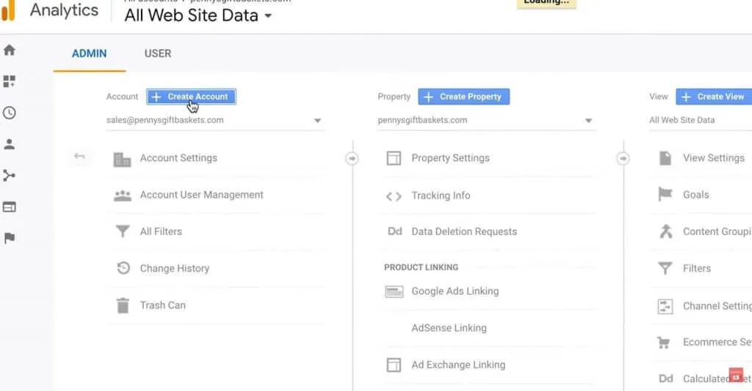The image size is (752, 391).
Task: Open the Behavior window icon in sidebar
Action: (x=9, y=207)
